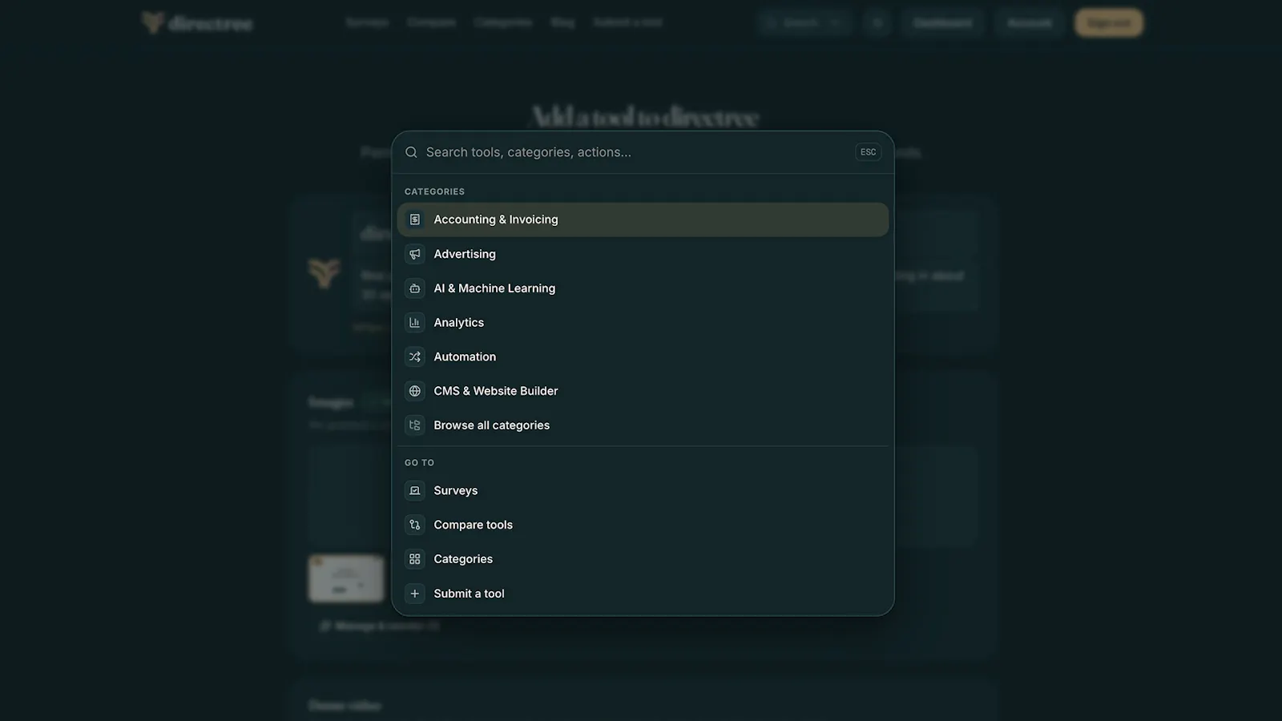Select the Automation category

point(643,356)
